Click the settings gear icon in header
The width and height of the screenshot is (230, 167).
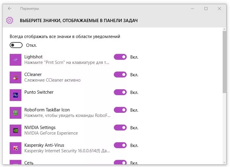(10, 20)
